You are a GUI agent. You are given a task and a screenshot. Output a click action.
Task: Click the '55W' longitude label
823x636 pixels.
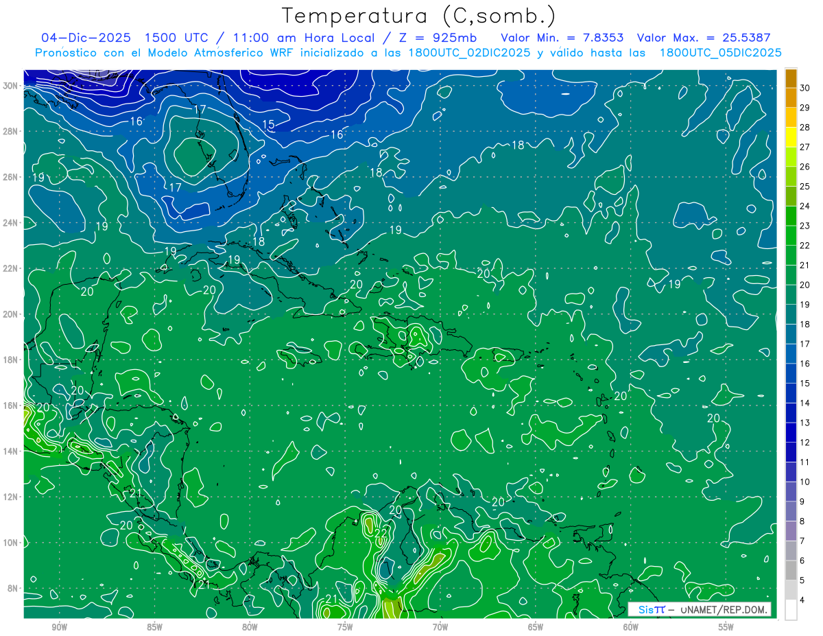click(x=726, y=628)
